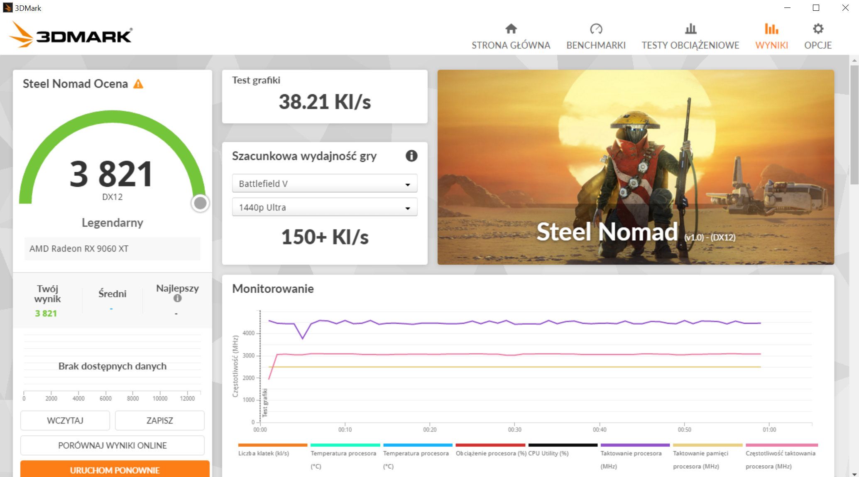Click the Steel Nomad benchmark banner image
Image resolution: width=859 pixels, height=477 pixels.
coord(635,167)
